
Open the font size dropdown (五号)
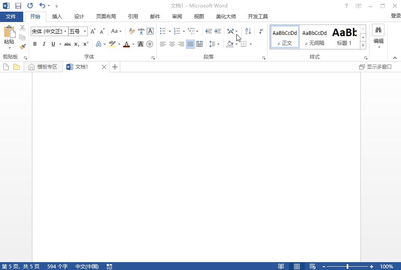[85, 31]
